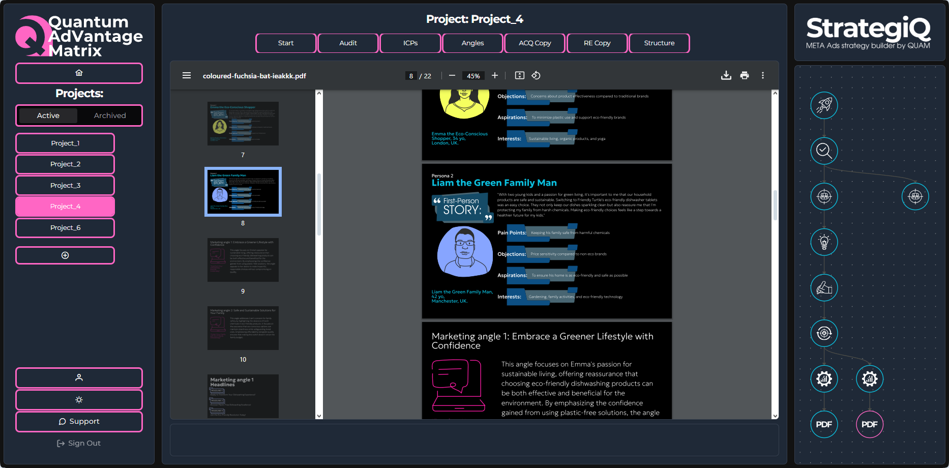The image size is (949, 468).
Task: Open the RE Copy tab
Action: (x=597, y=43)
